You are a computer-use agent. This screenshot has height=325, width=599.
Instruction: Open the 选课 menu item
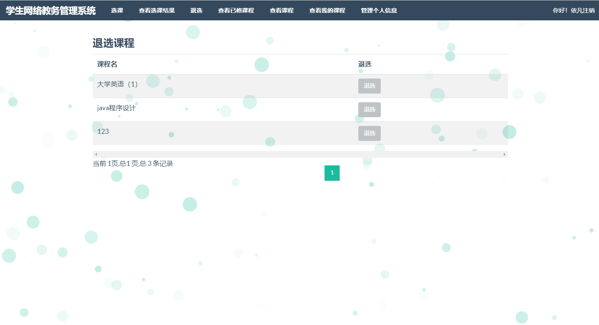point(117,10)
